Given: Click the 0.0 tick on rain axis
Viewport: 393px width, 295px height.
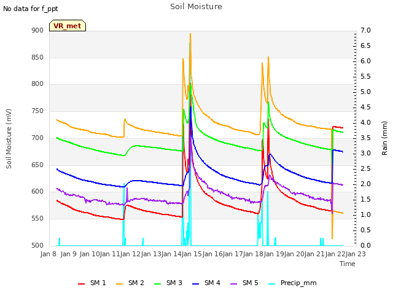Looking at the screenshot, I should point(365,245).
